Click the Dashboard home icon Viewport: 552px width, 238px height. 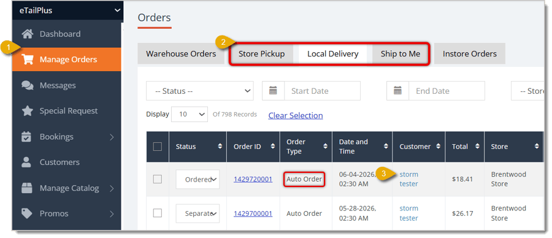[x=28, y=34]
